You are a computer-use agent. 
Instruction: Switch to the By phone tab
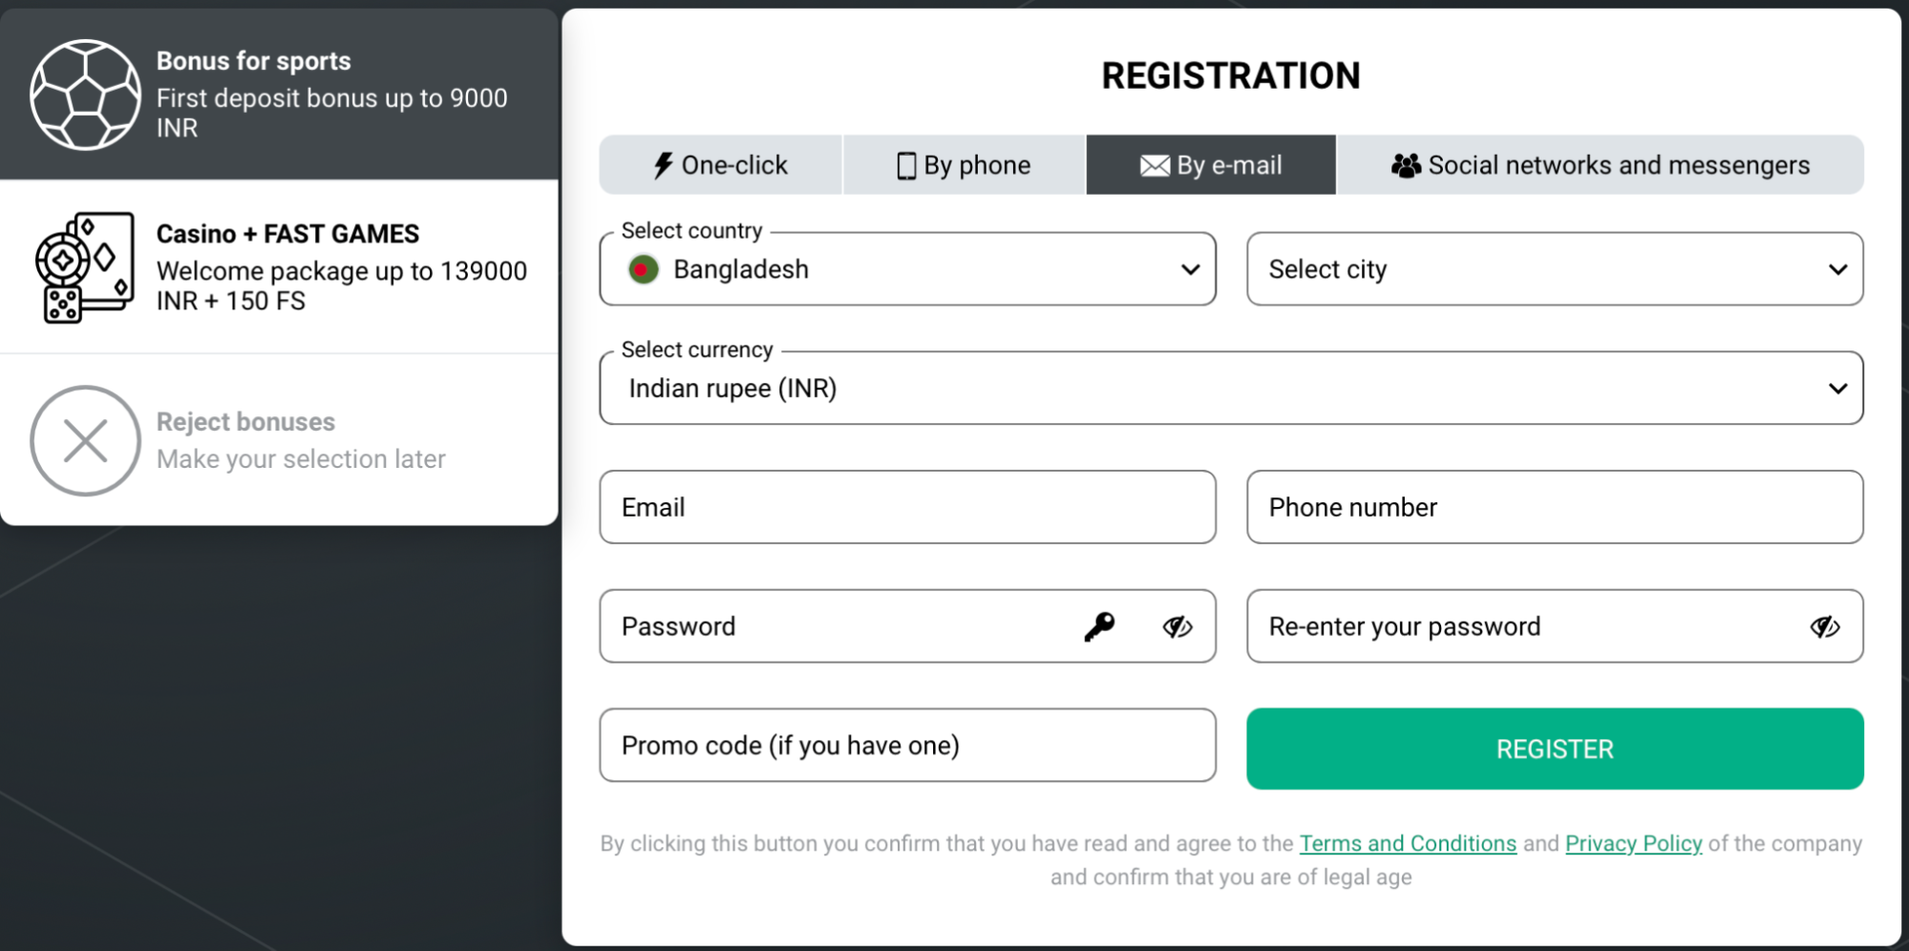(964, 165)
